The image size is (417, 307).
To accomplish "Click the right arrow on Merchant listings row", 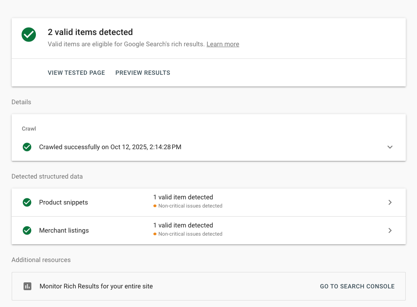I will (390, 230).
